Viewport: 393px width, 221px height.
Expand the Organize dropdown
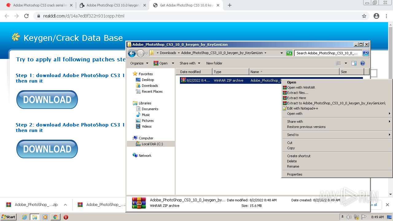[x=139, y=63]
